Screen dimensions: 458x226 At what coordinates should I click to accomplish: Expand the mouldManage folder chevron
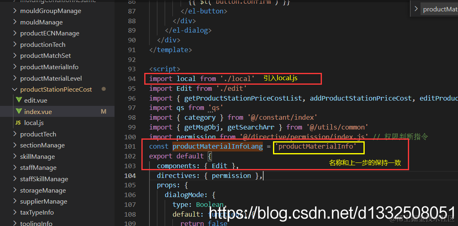pyautogui.click(x=15, y=22)
